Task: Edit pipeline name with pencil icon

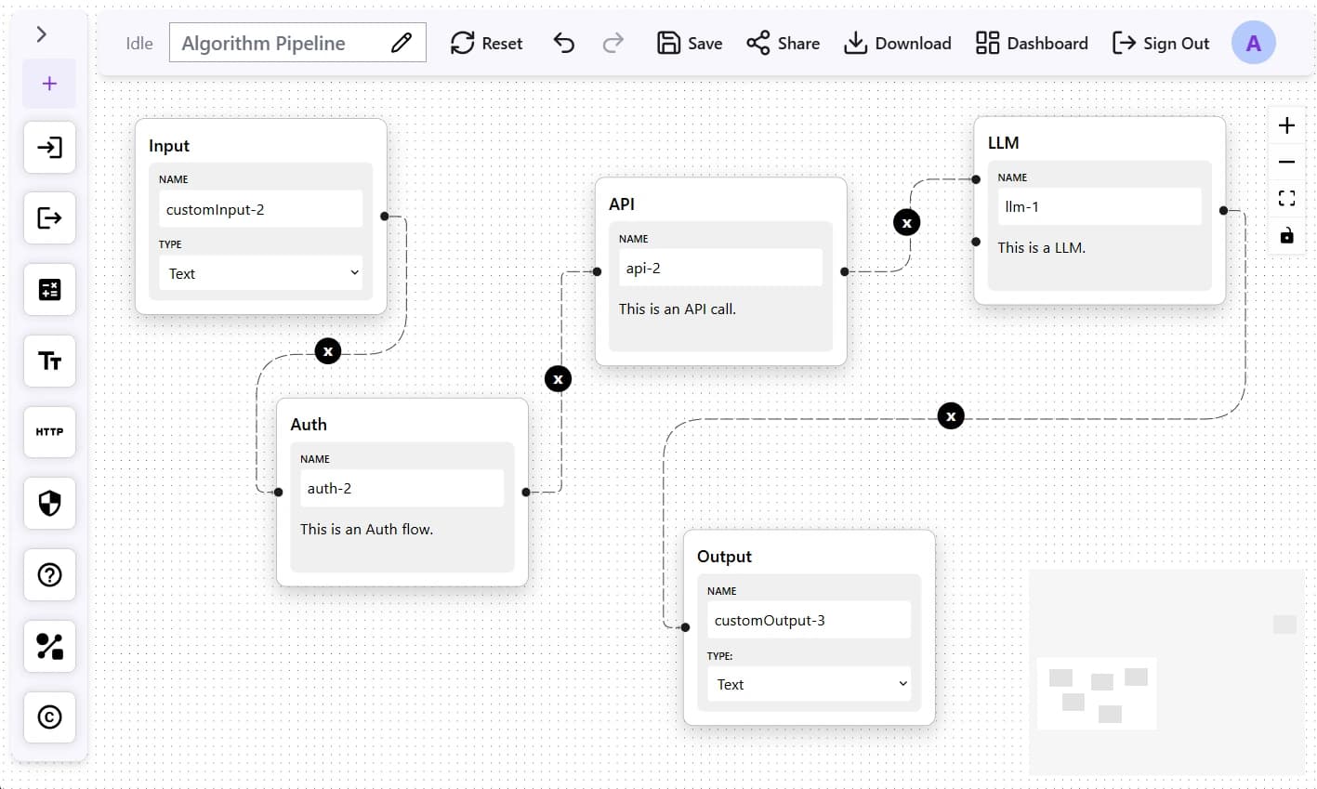Action: pyautogui.click(x=401, y=43)
